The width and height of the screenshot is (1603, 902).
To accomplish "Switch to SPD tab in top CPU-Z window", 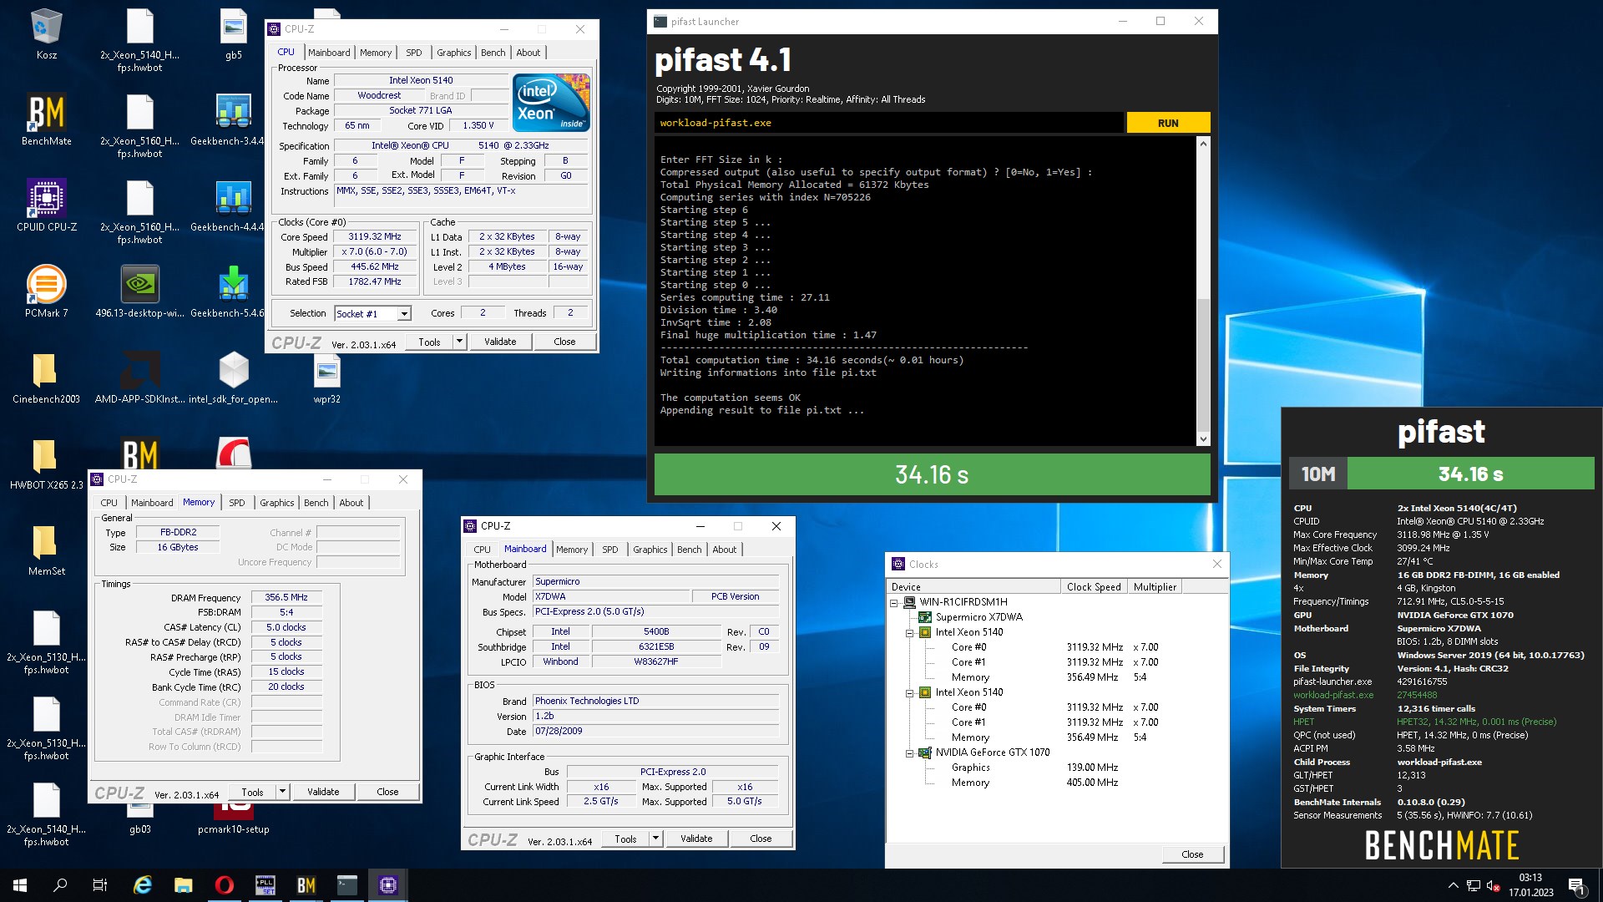I will click(x=413, y=53).
